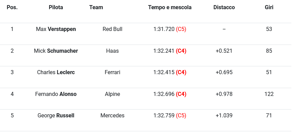This screenshot has height=133, width=292.
Task: Click the Tempo e mescola column header
Action: 170,7
